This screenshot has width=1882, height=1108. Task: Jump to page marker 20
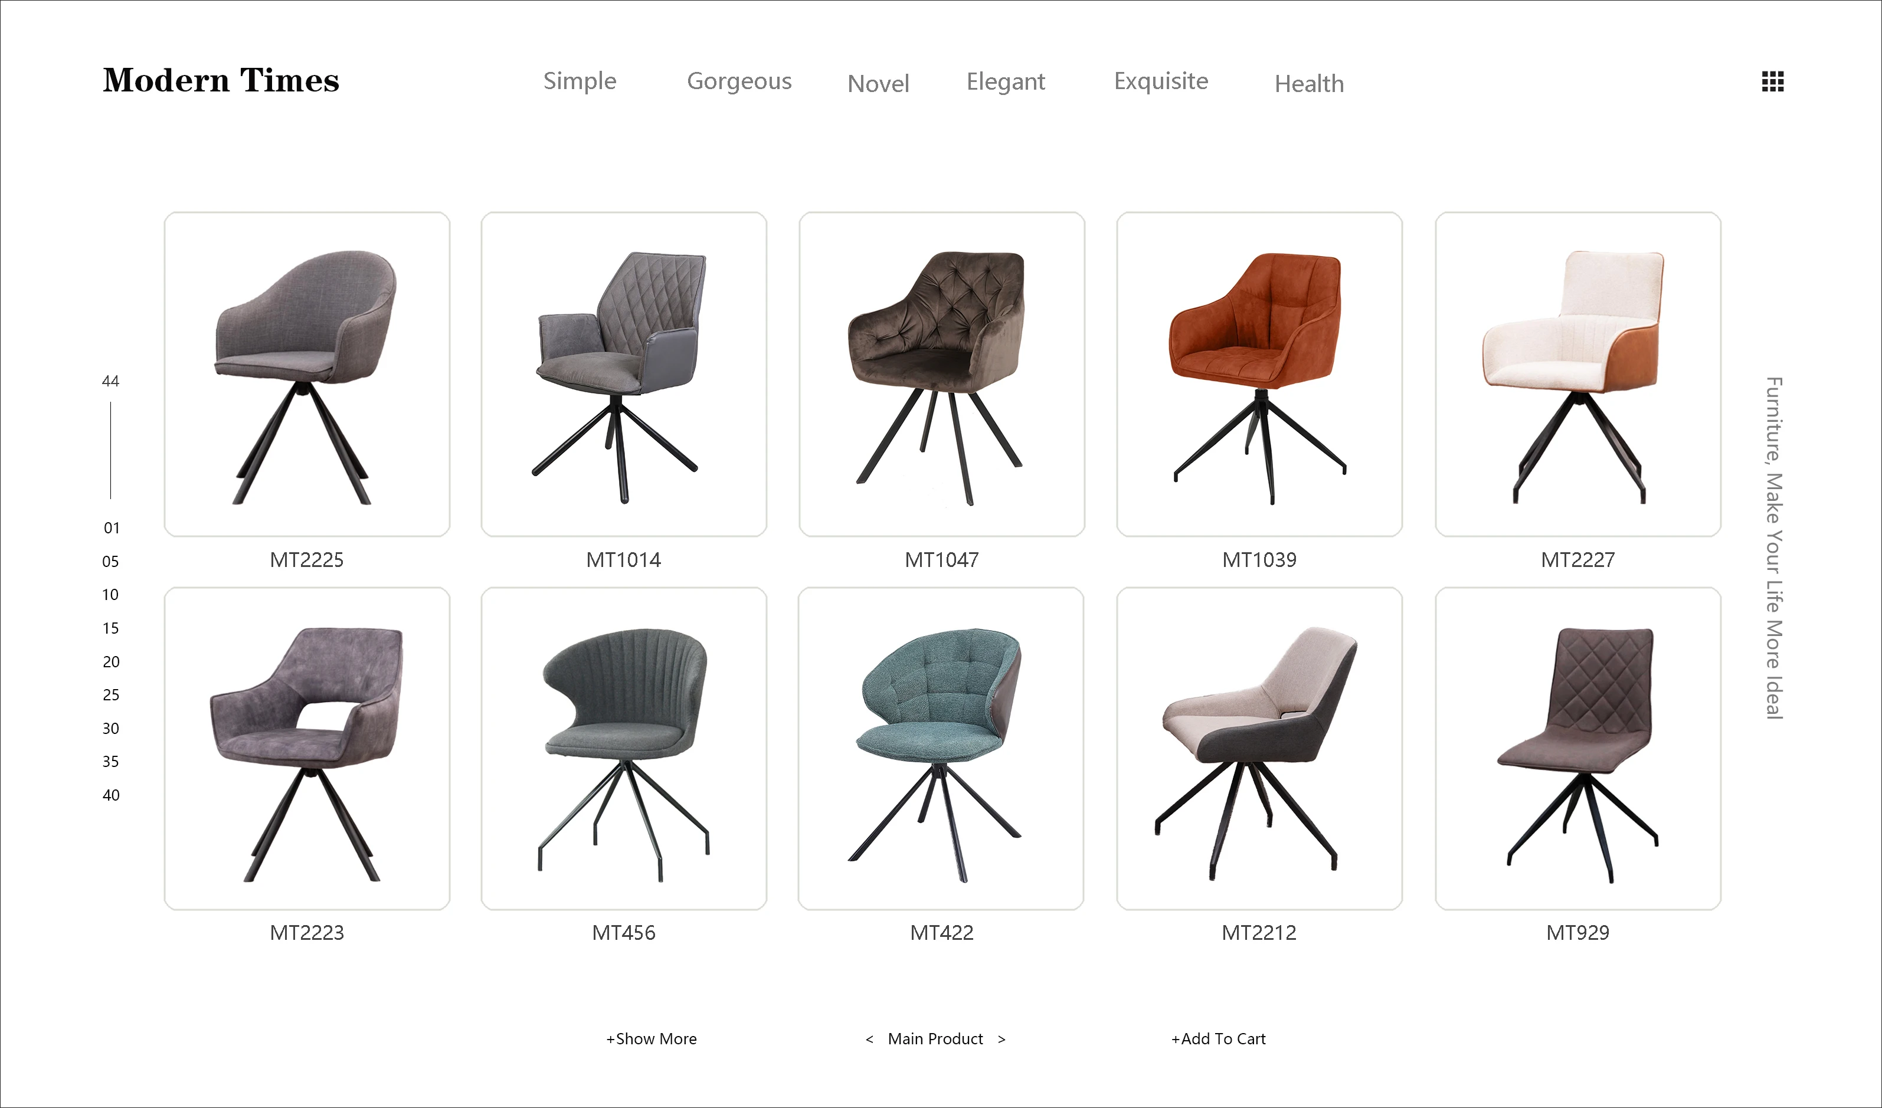pyautogui.click(x=110, y=661)
